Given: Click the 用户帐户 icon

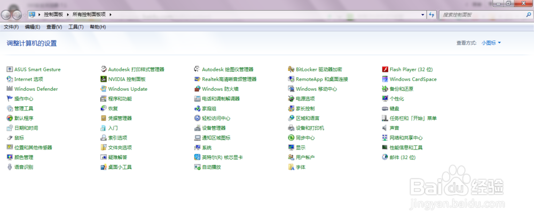Looking at the screenshot, I should tap(291, 157).
